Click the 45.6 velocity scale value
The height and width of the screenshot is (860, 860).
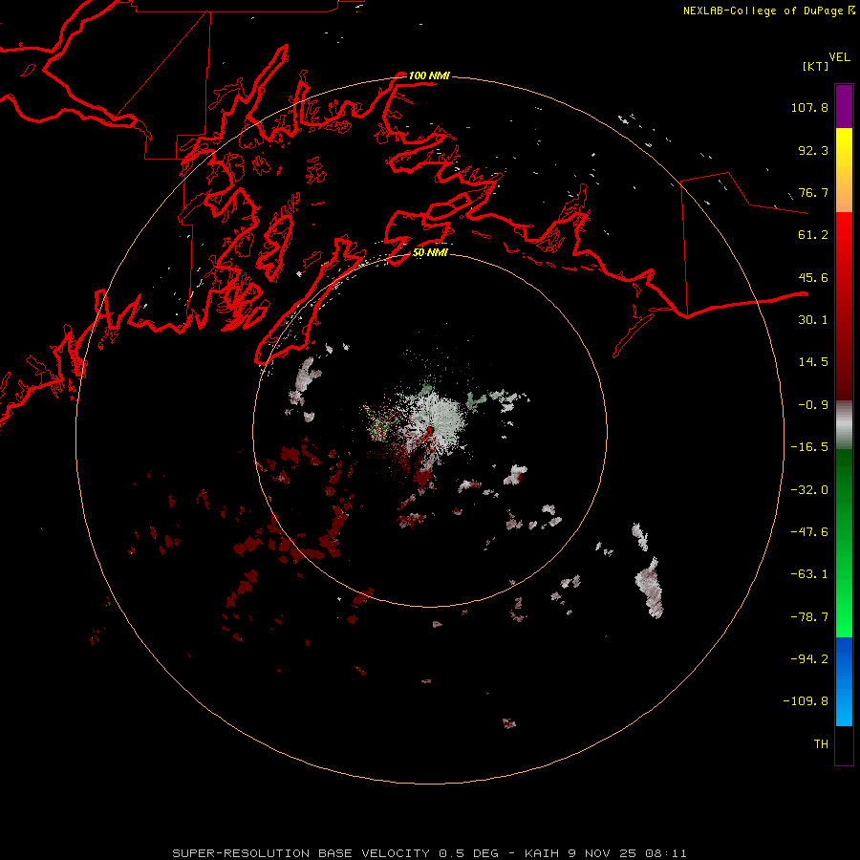pos(813,277)
